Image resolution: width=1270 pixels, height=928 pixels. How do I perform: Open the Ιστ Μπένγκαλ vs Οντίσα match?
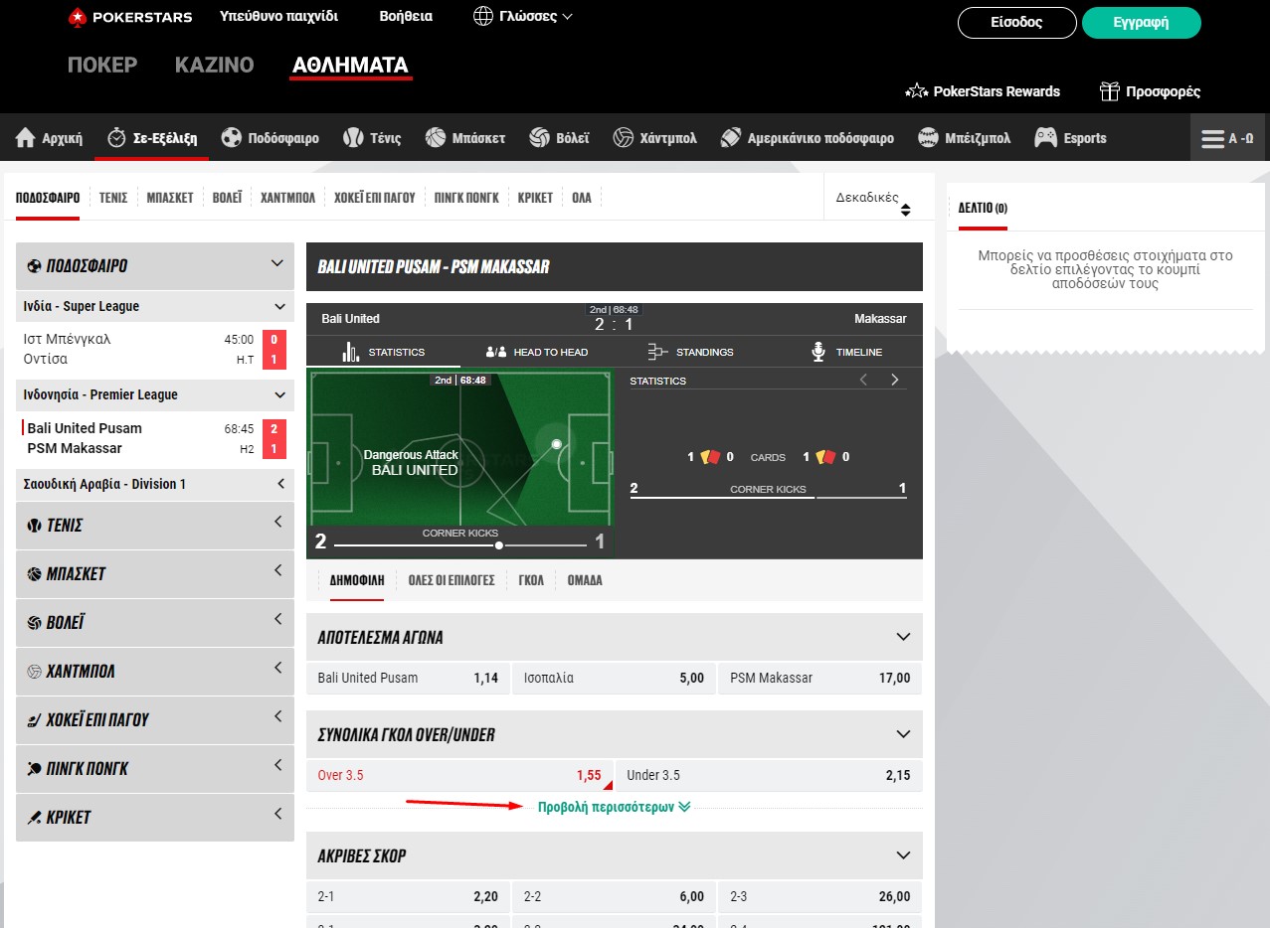coord(155,349)
